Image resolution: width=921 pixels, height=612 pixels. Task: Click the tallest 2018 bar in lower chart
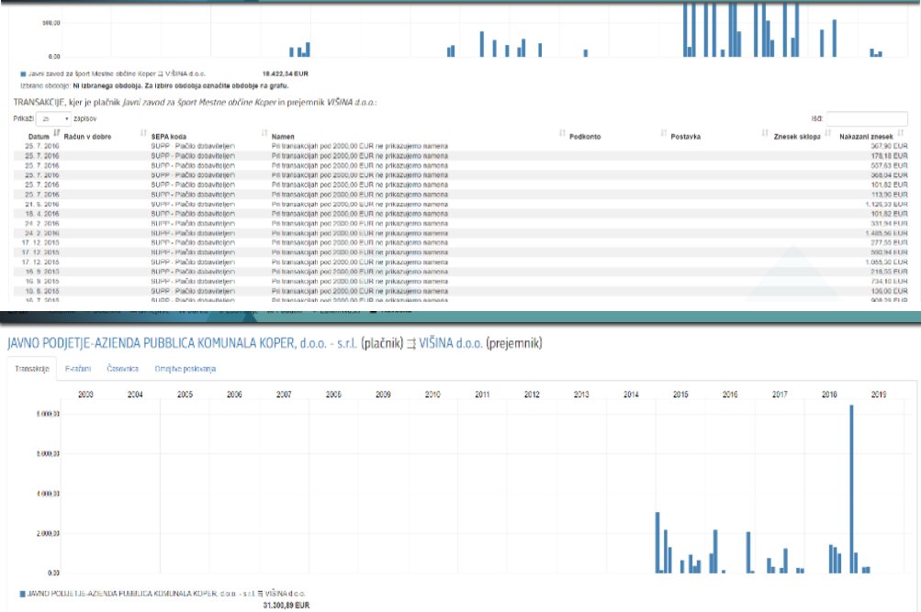pyautogui.click(x=851, y=489)
